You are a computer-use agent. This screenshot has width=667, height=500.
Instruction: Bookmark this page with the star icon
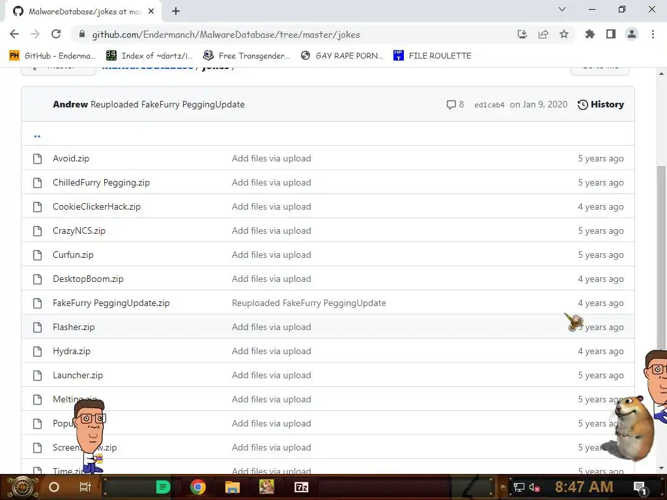[563, 35]
